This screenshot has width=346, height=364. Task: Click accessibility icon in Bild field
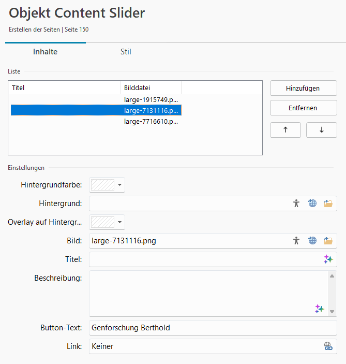[296, 240]
